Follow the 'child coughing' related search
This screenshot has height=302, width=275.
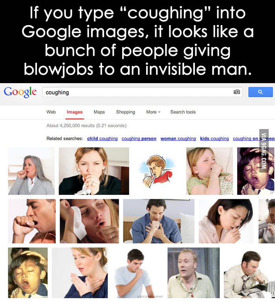pos(102,138)
